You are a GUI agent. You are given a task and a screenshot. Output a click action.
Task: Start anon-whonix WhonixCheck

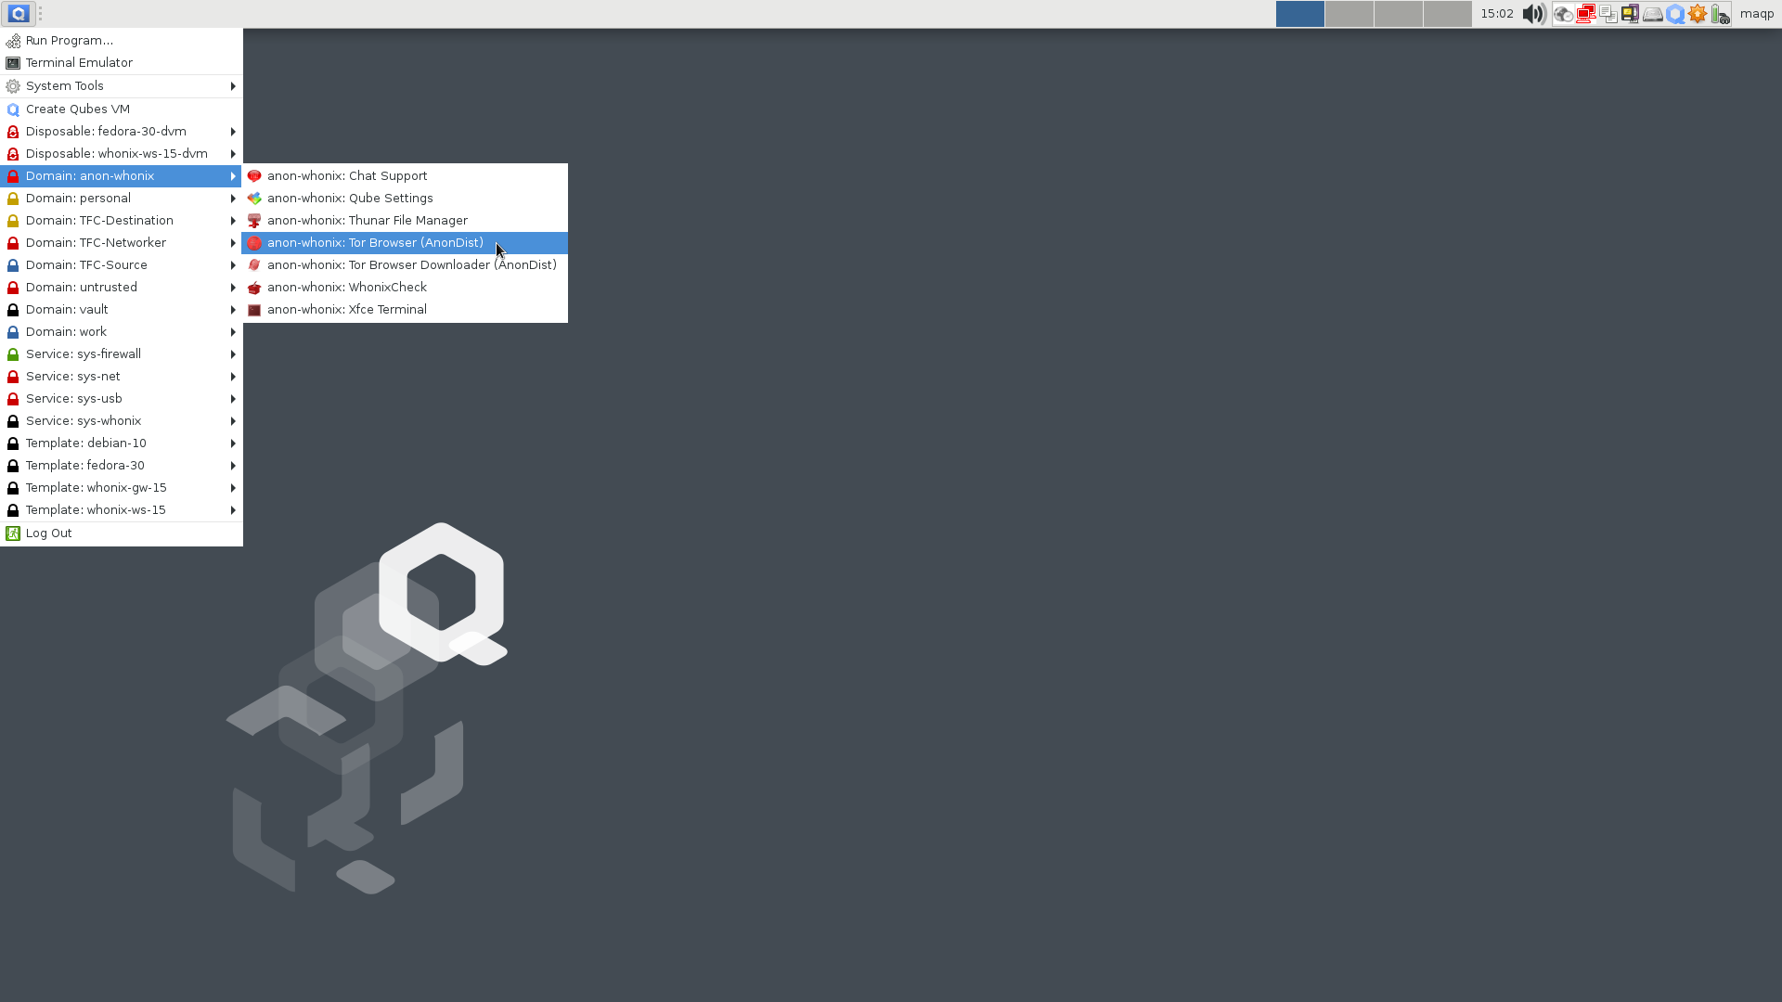346,288
